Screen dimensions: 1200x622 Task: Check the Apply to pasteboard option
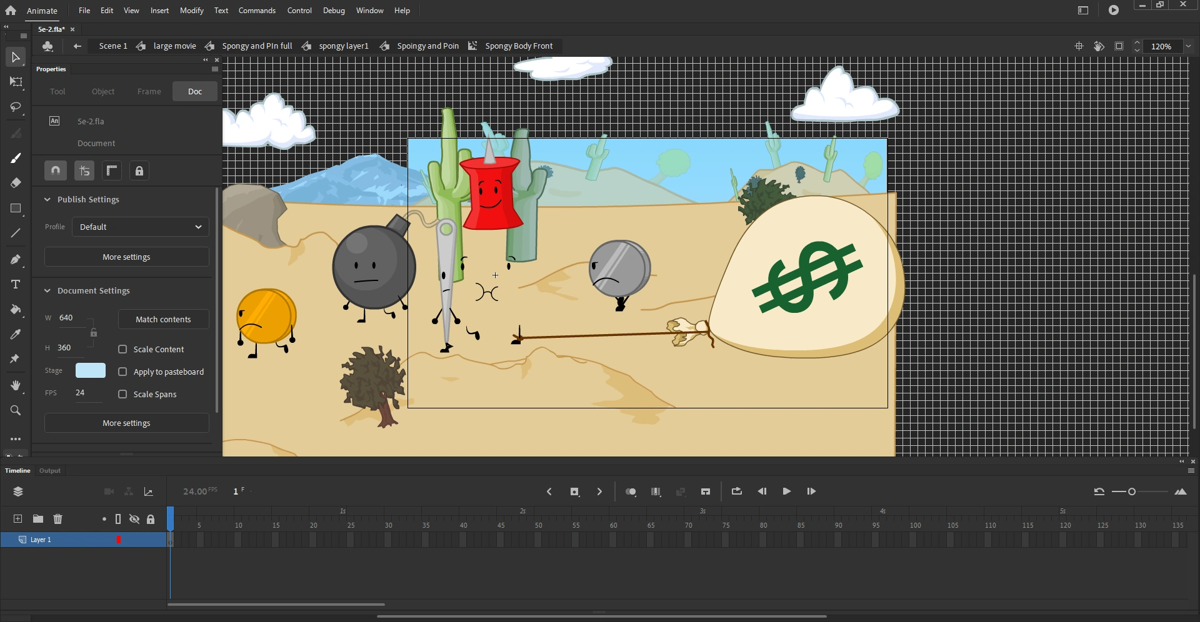point(122,371)
